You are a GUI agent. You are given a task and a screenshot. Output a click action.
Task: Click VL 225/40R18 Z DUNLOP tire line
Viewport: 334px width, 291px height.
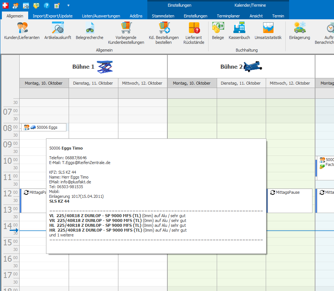[x=117, y=216]
